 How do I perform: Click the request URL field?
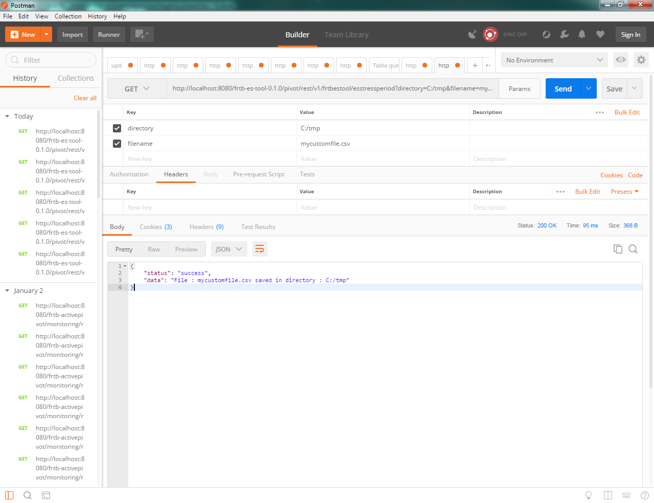tap(333, 88)
